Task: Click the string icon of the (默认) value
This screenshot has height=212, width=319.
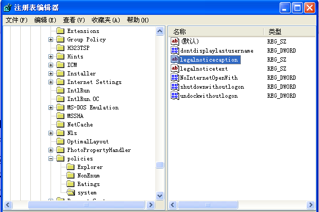Action: click(x=175, y=41)
